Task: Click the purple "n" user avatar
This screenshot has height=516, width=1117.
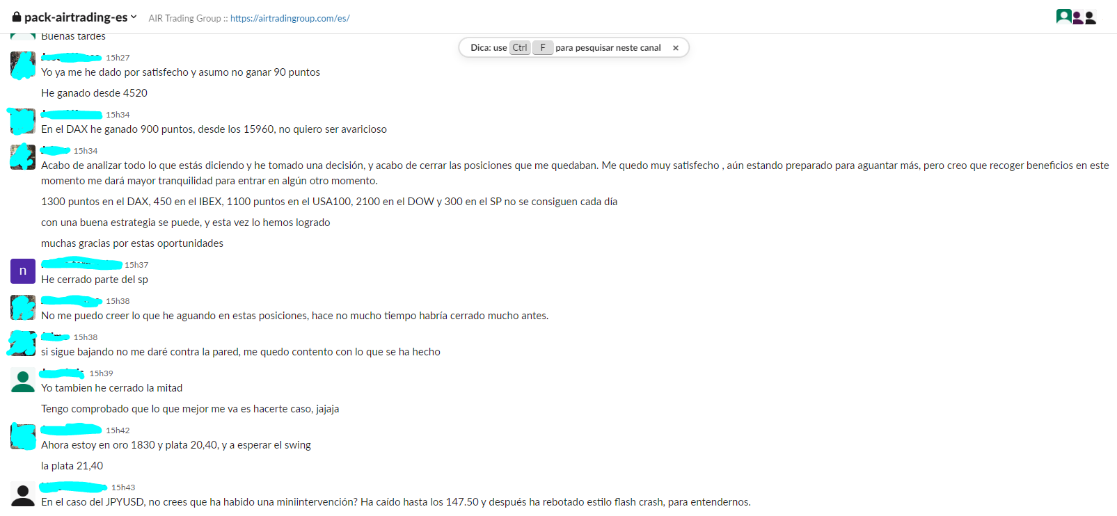Action: tap(23, 271)
